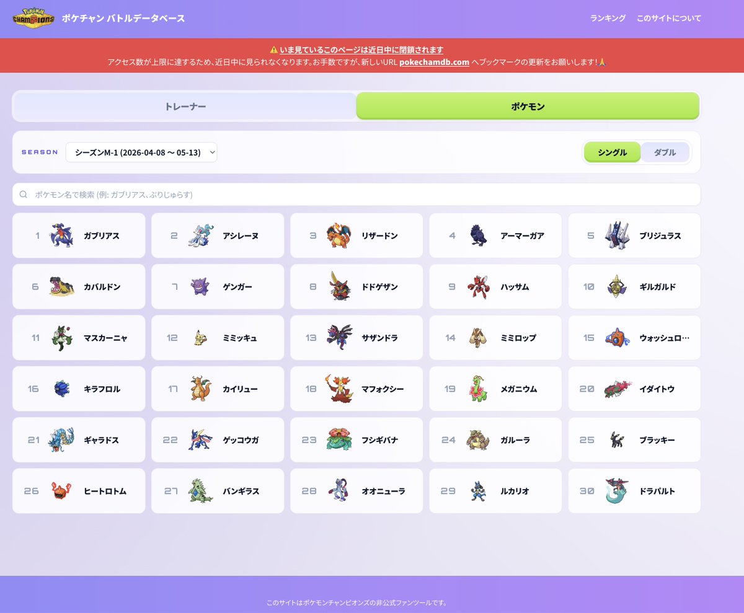Viewport: 744px width, 613px height.
Task: Click the マフォクシー sprite icon
Action: coord(339,389)
